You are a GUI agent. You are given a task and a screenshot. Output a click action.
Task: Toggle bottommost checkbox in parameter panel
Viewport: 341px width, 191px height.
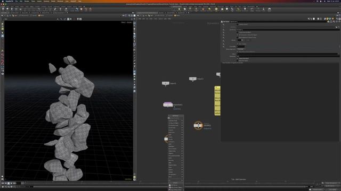coord(238,60)
